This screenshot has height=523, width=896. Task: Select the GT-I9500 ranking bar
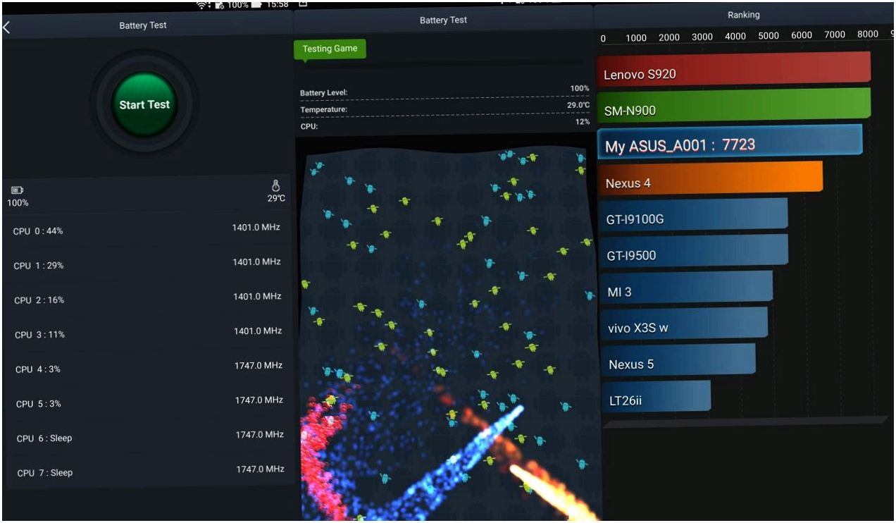point(693,251)
